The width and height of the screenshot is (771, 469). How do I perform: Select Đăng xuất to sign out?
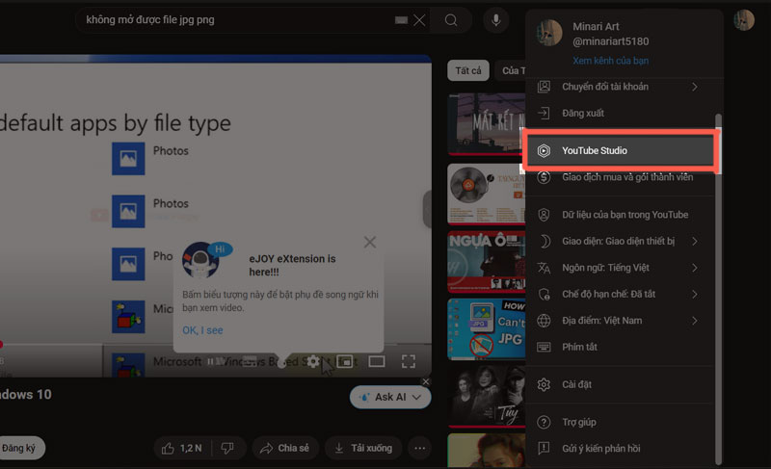point(620,113)
